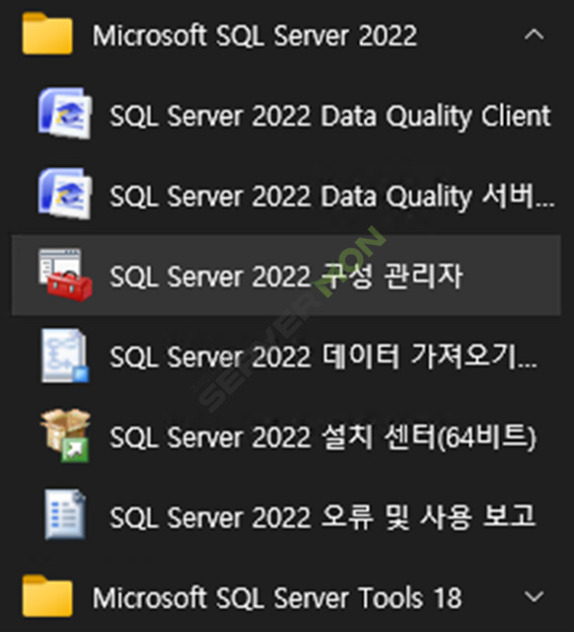Open the 설치 센터 box icon
Screen dimensions: 574x632
pos(65,435)
